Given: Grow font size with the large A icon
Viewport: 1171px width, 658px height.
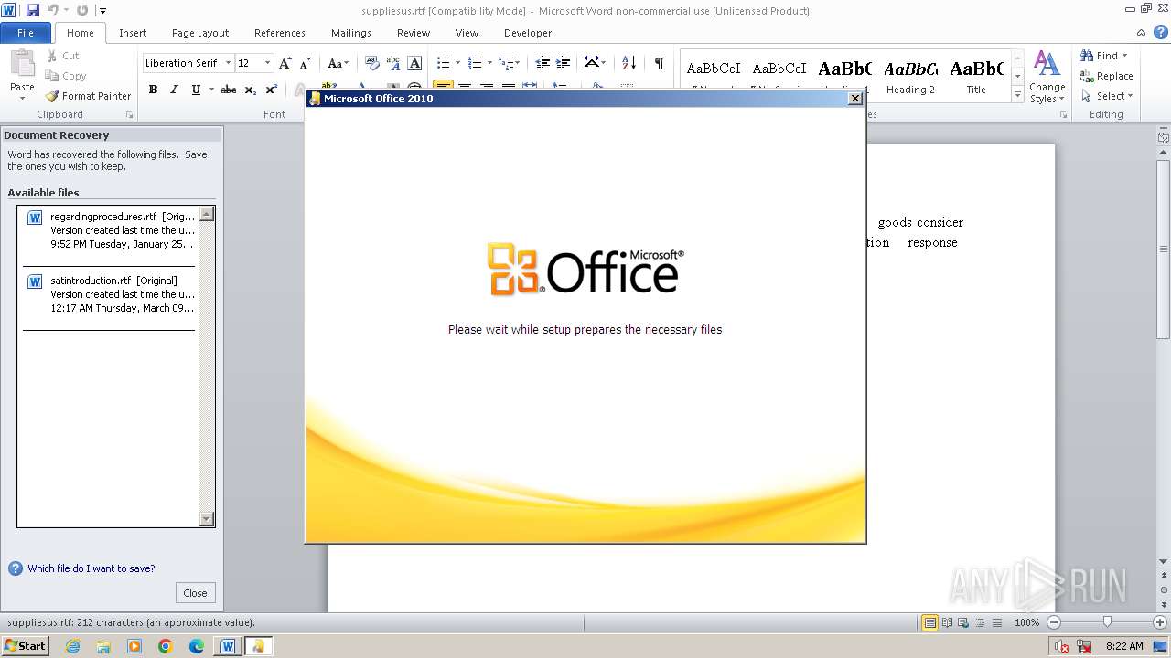Looking at the screenshot, I should (x=285, y=63).
